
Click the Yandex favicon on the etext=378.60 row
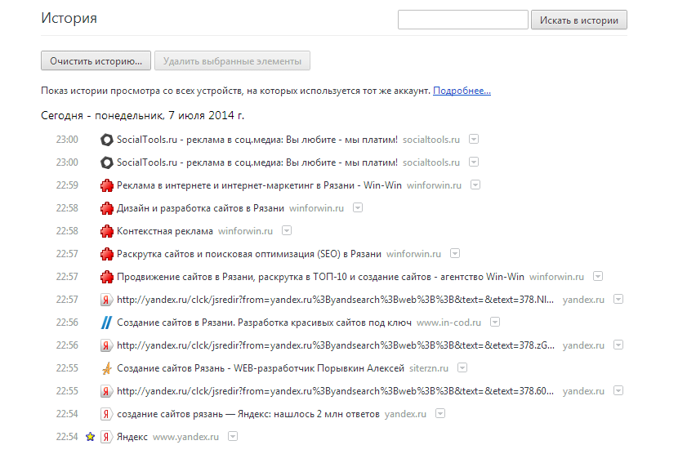click(x=106, y=391)
